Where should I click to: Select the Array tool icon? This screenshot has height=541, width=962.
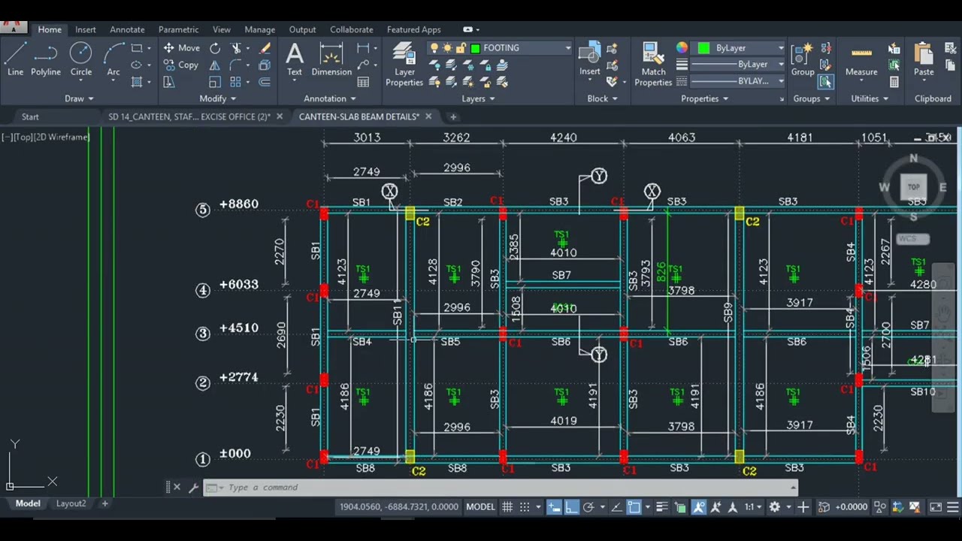tap(236, 82)
